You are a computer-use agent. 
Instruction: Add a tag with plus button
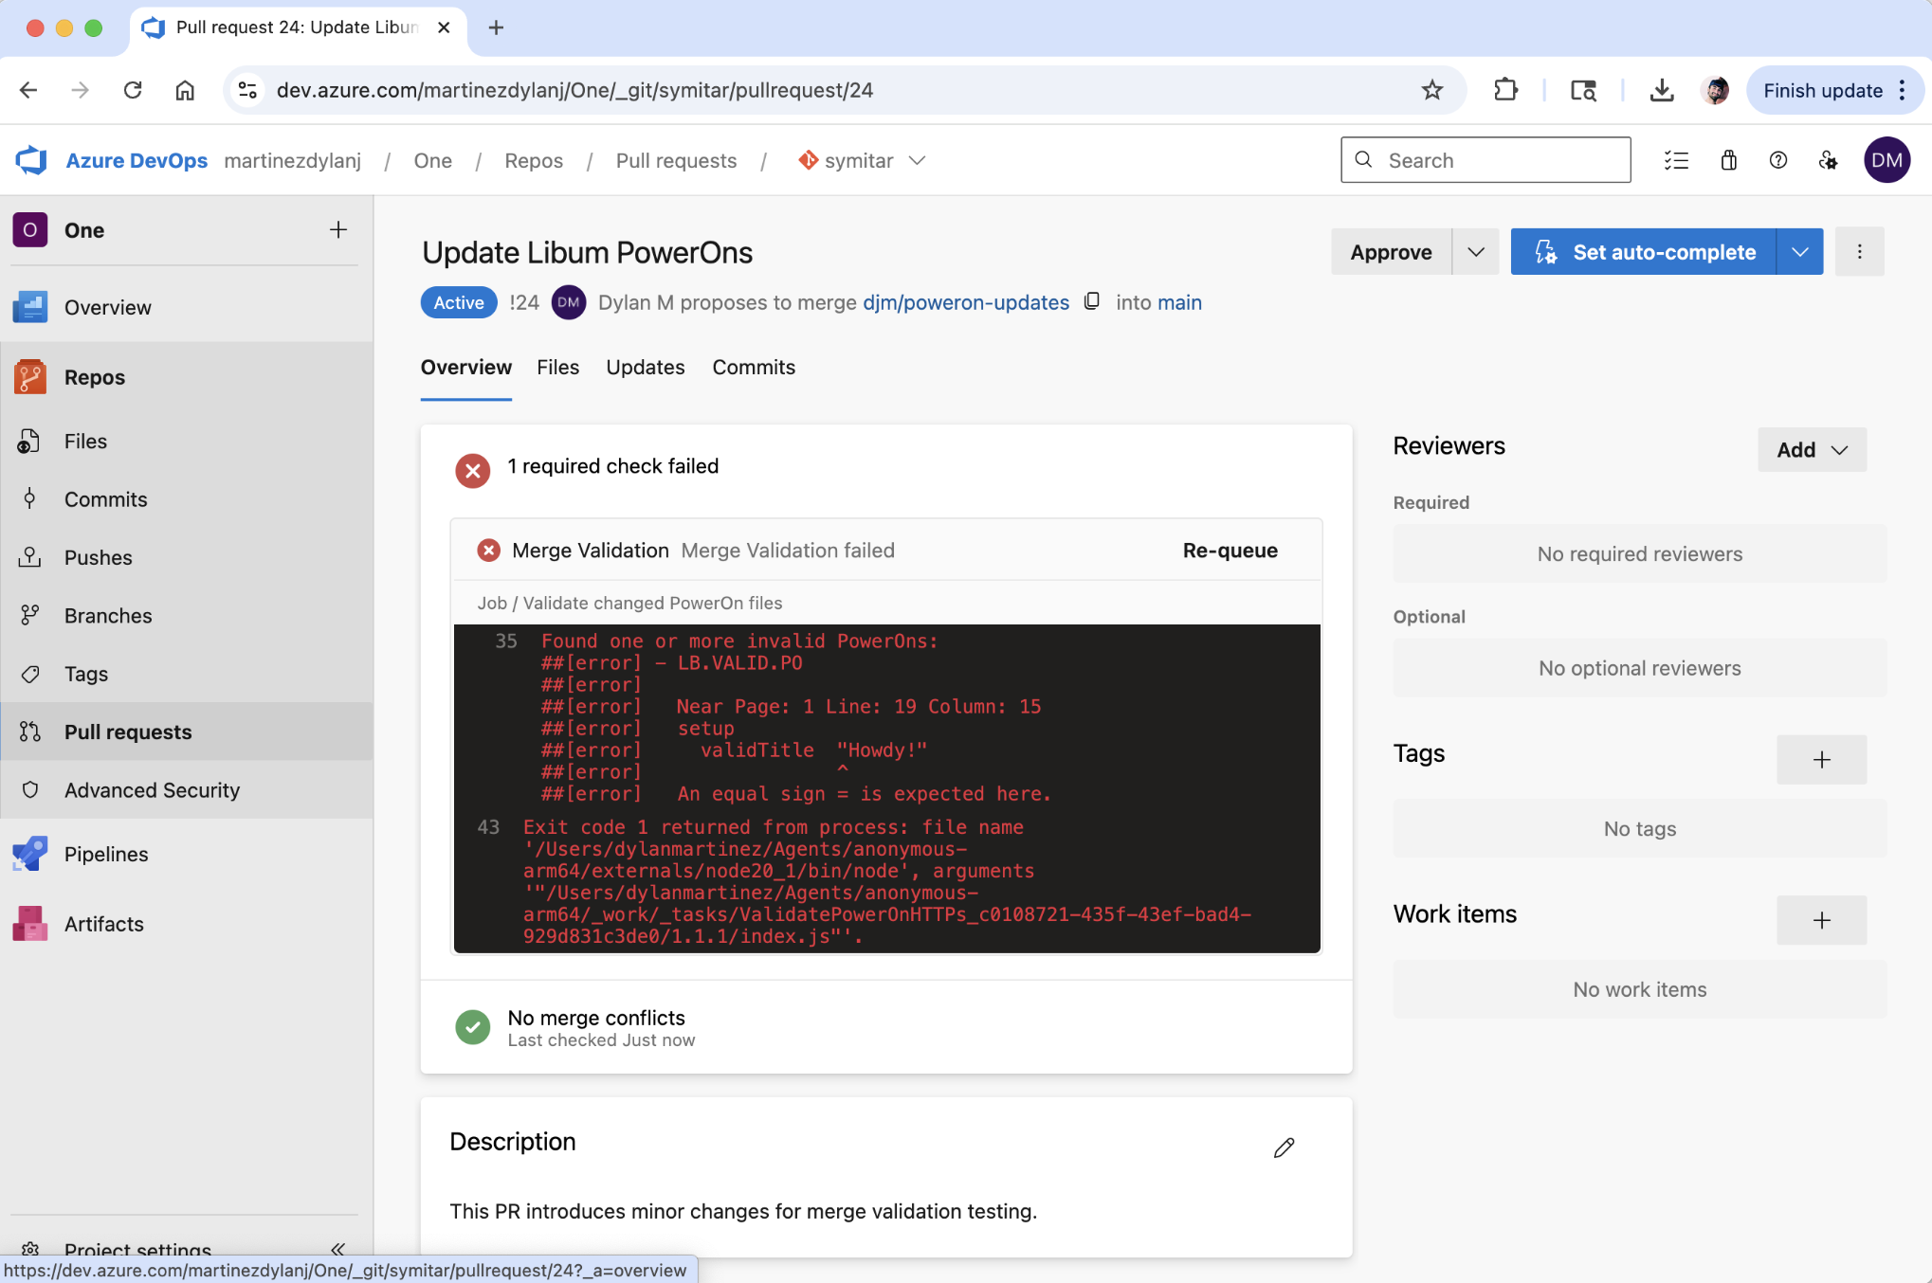(1821, 759)
